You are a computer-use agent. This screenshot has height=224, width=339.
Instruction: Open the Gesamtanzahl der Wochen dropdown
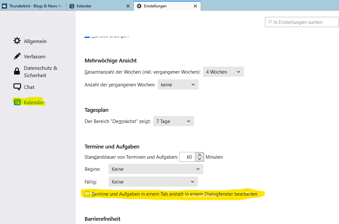(223, 72)
